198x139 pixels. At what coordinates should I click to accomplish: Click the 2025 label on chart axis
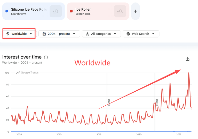(179, 134)
